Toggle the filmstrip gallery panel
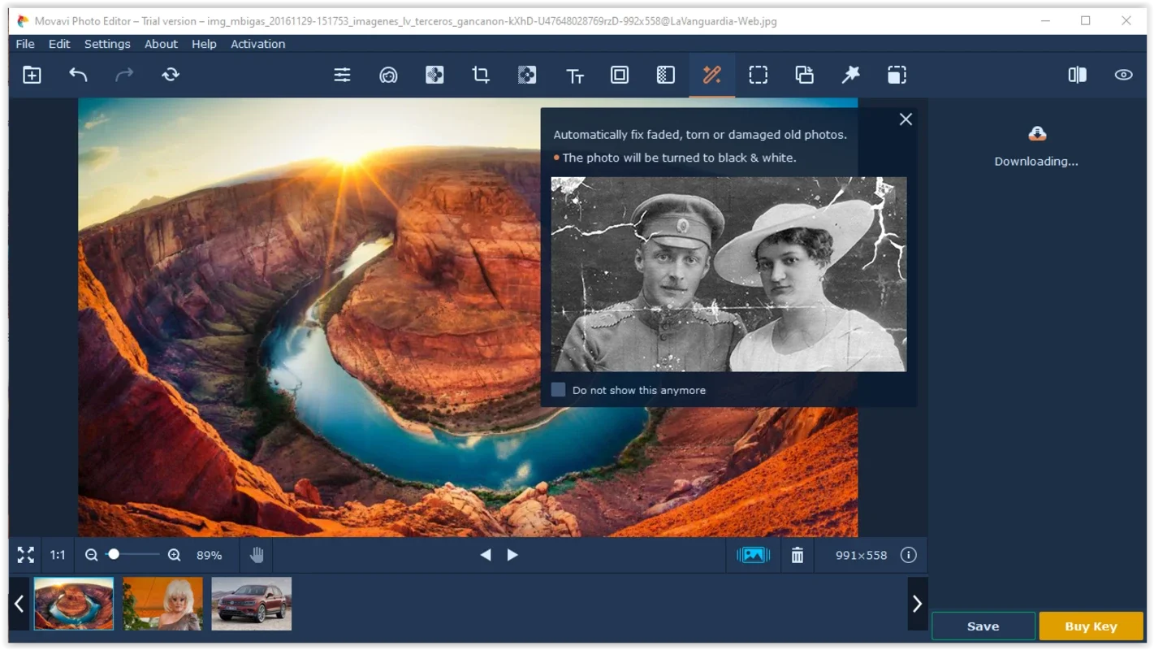 (753, 555)
